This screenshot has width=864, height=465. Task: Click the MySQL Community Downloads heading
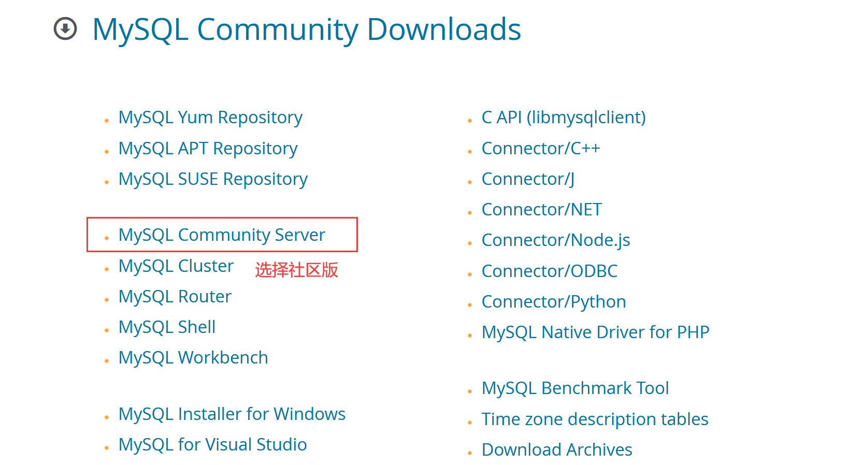click(307, 30)
